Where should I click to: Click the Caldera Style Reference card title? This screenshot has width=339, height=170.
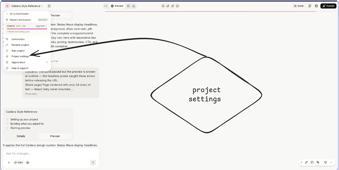(x=22, y=112)
